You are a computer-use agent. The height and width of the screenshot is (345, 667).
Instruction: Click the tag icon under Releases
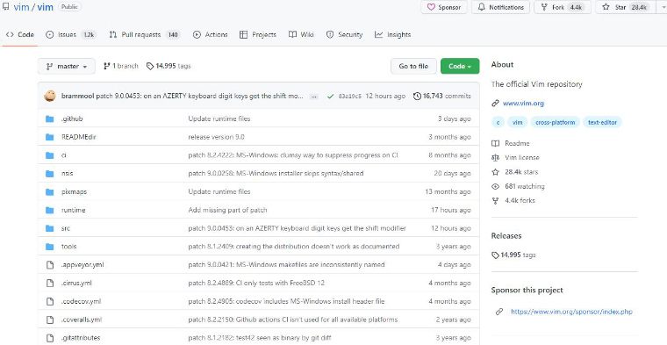point(495,255)
